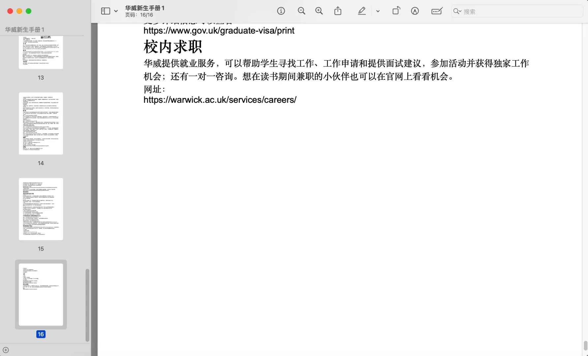Click the 网址： label text
Screen dimensions: 588x356
point(154,89)
